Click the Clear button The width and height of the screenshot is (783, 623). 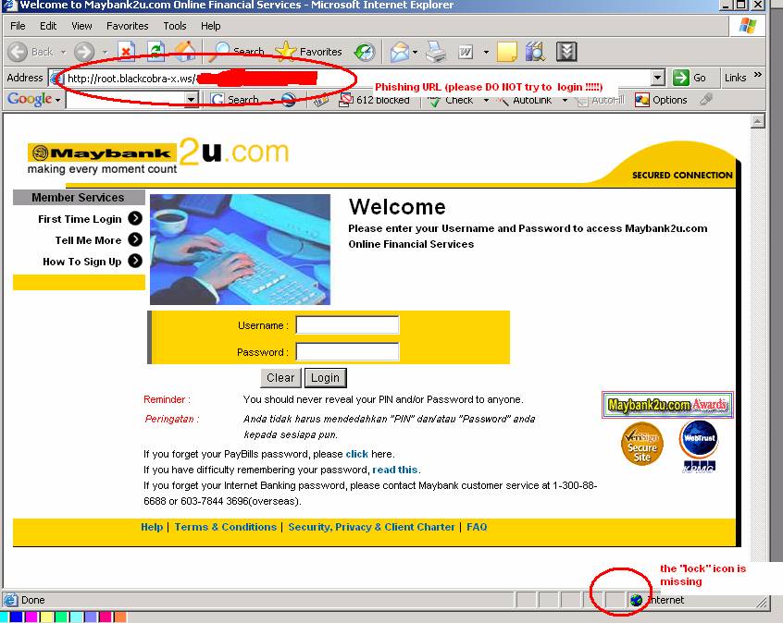[x=280, y=378]
